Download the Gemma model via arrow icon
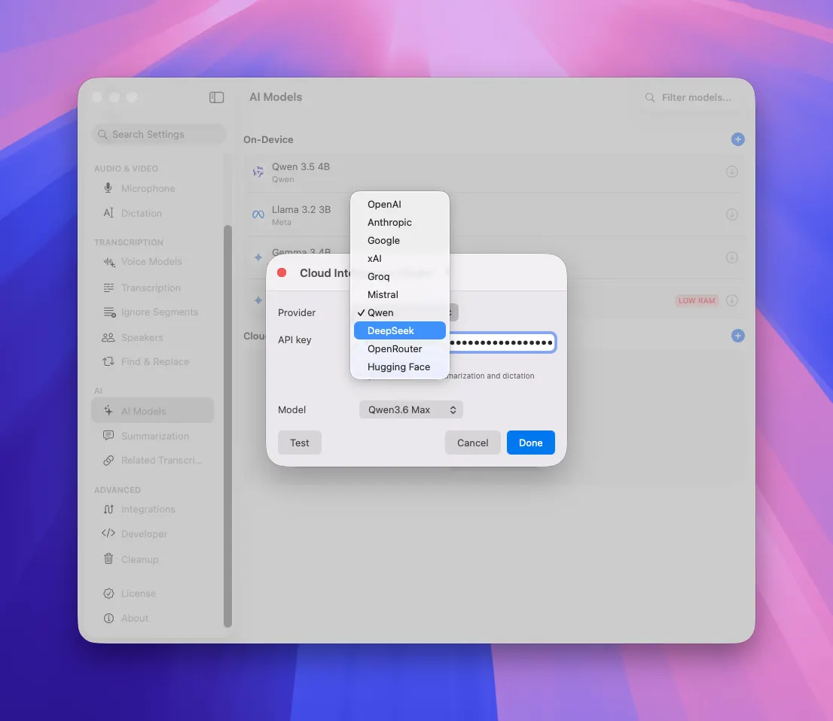833x721 pixels. click(x=731, y=257)
